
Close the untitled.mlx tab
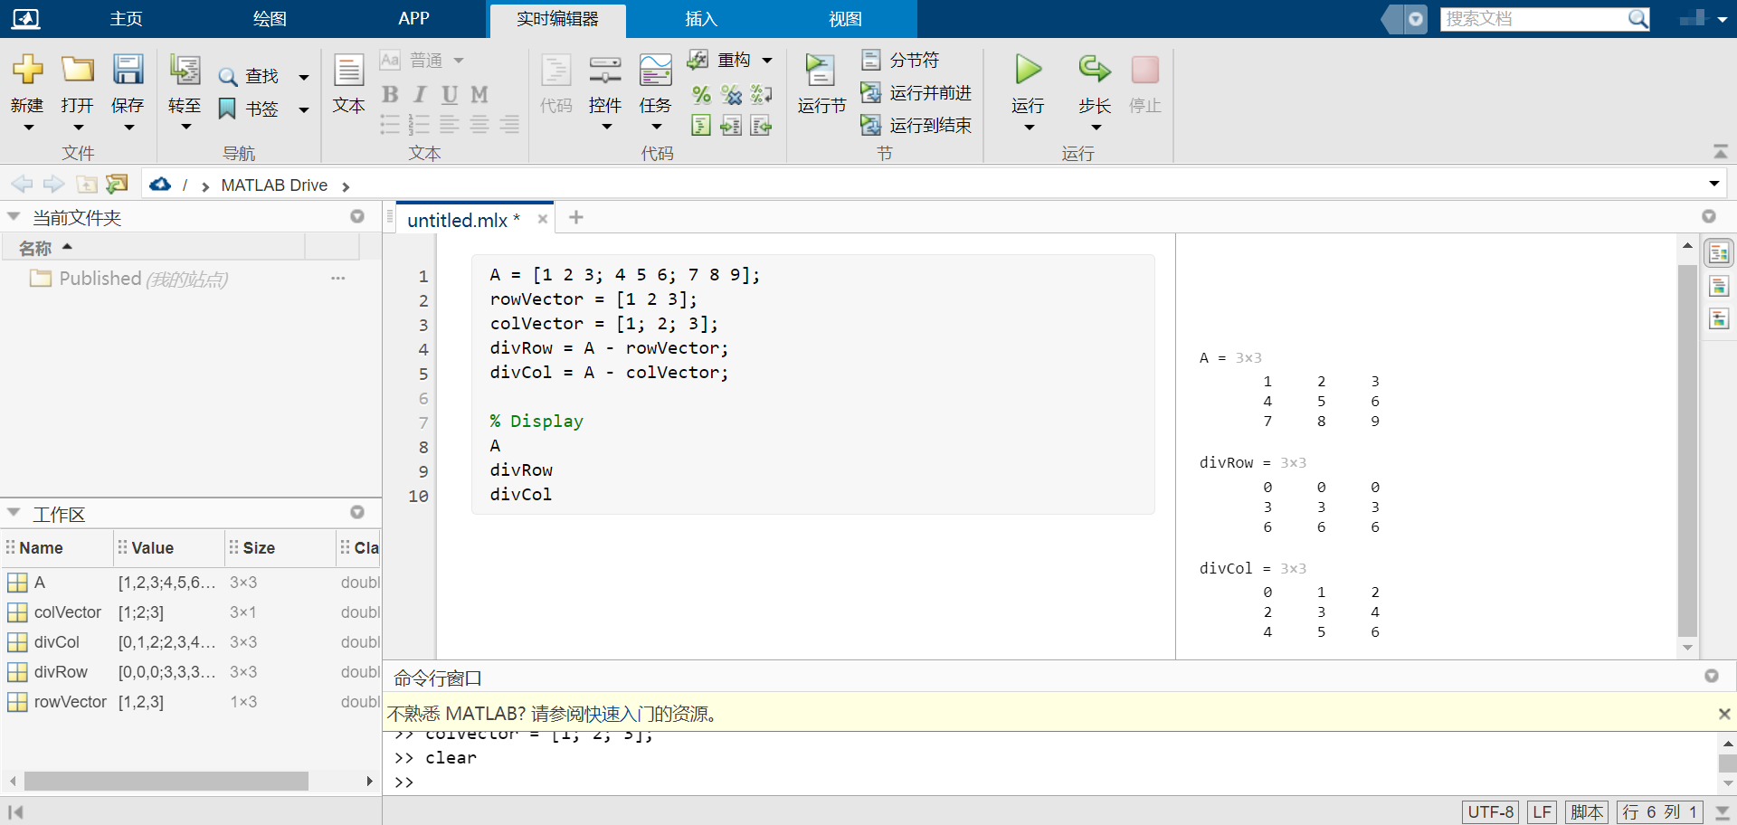tap(543, 219)
